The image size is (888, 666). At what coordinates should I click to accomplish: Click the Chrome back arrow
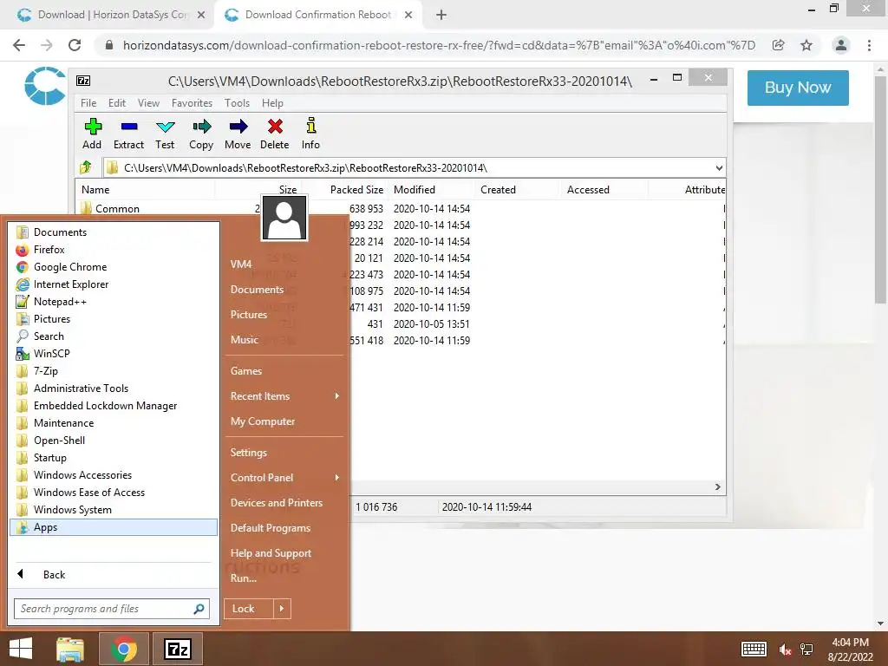19,45
